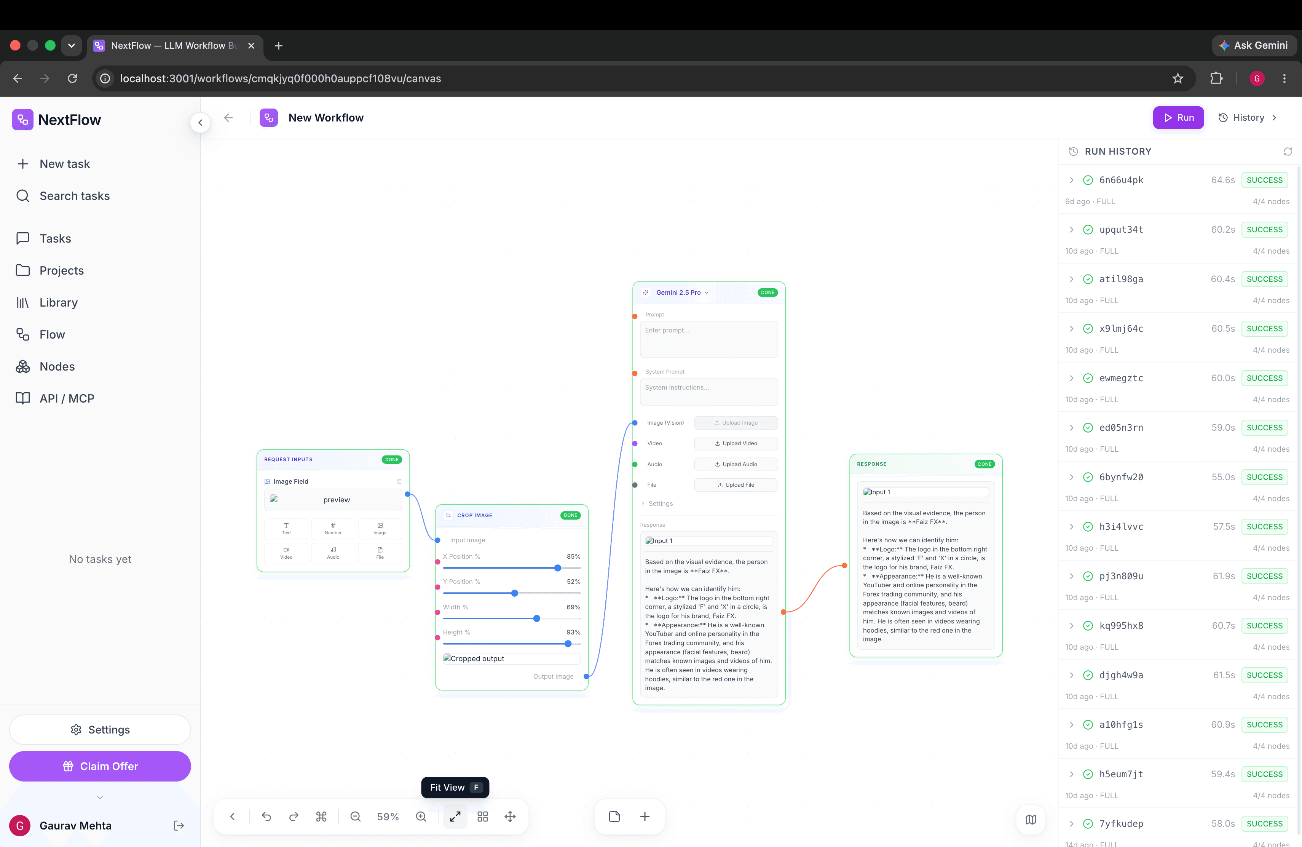The image size is (1302, 847).
Task: Expand run atil98ga details
Action: 1072,279
